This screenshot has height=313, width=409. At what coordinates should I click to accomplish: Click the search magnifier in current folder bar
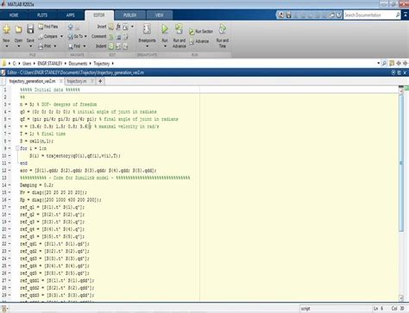coord(384,63)
